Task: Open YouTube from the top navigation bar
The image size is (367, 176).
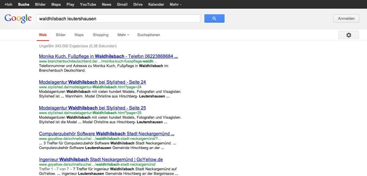Action: tap(88, 4)
